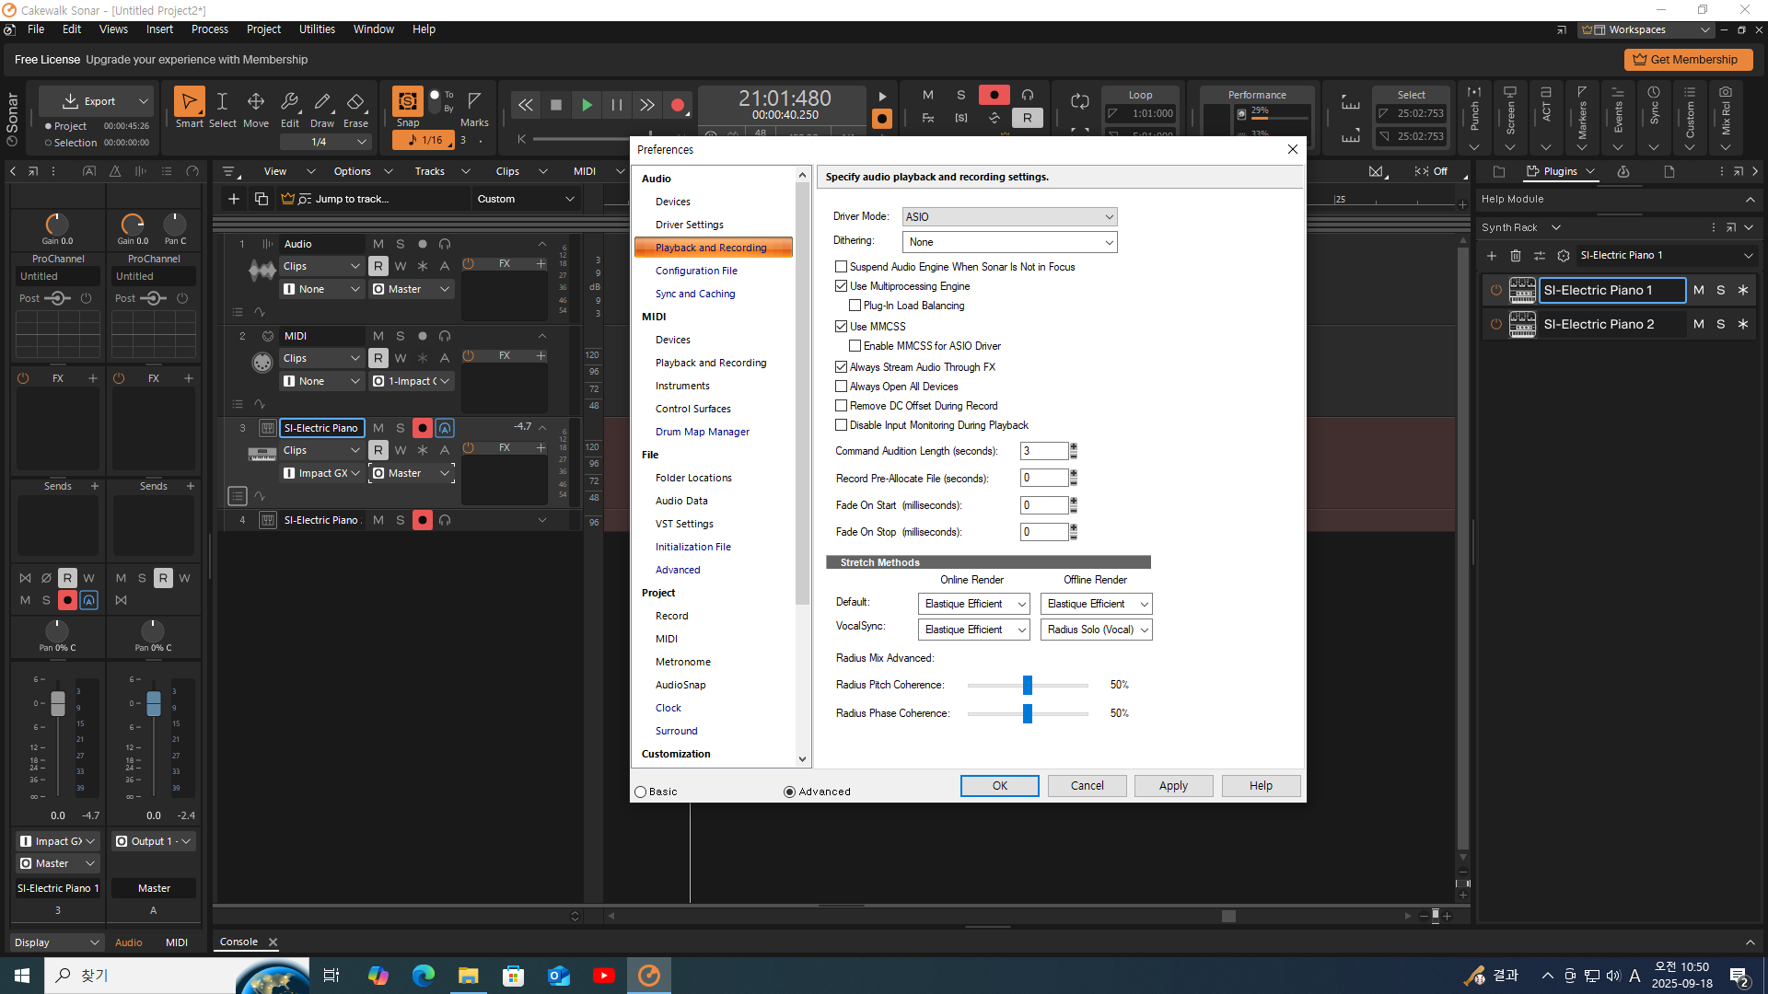Click the duplicate track icon
Viewport: 1768px width, 994px height.
coord(262,199)
